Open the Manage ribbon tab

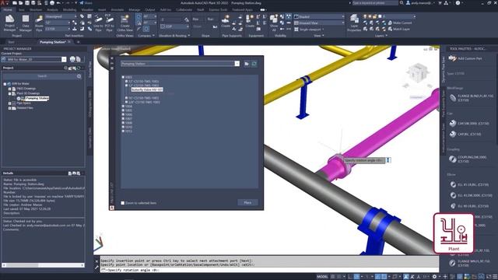pos(135,10)
